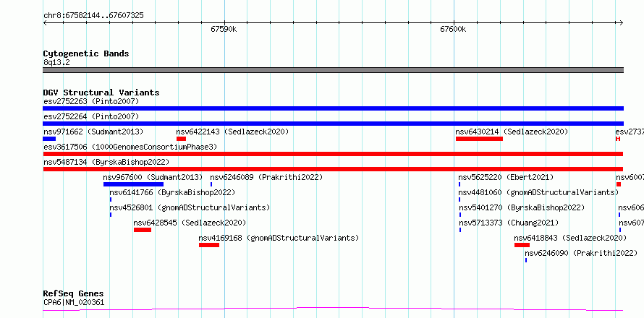Viewport: 644px width, 318px height.
Task: Click the gray 8q13.2 cytogenetic band bar
Action: (333, 70)
